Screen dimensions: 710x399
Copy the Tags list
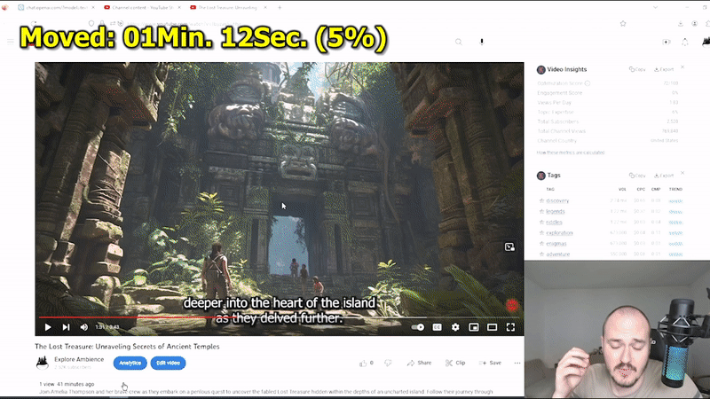(637, 175)
